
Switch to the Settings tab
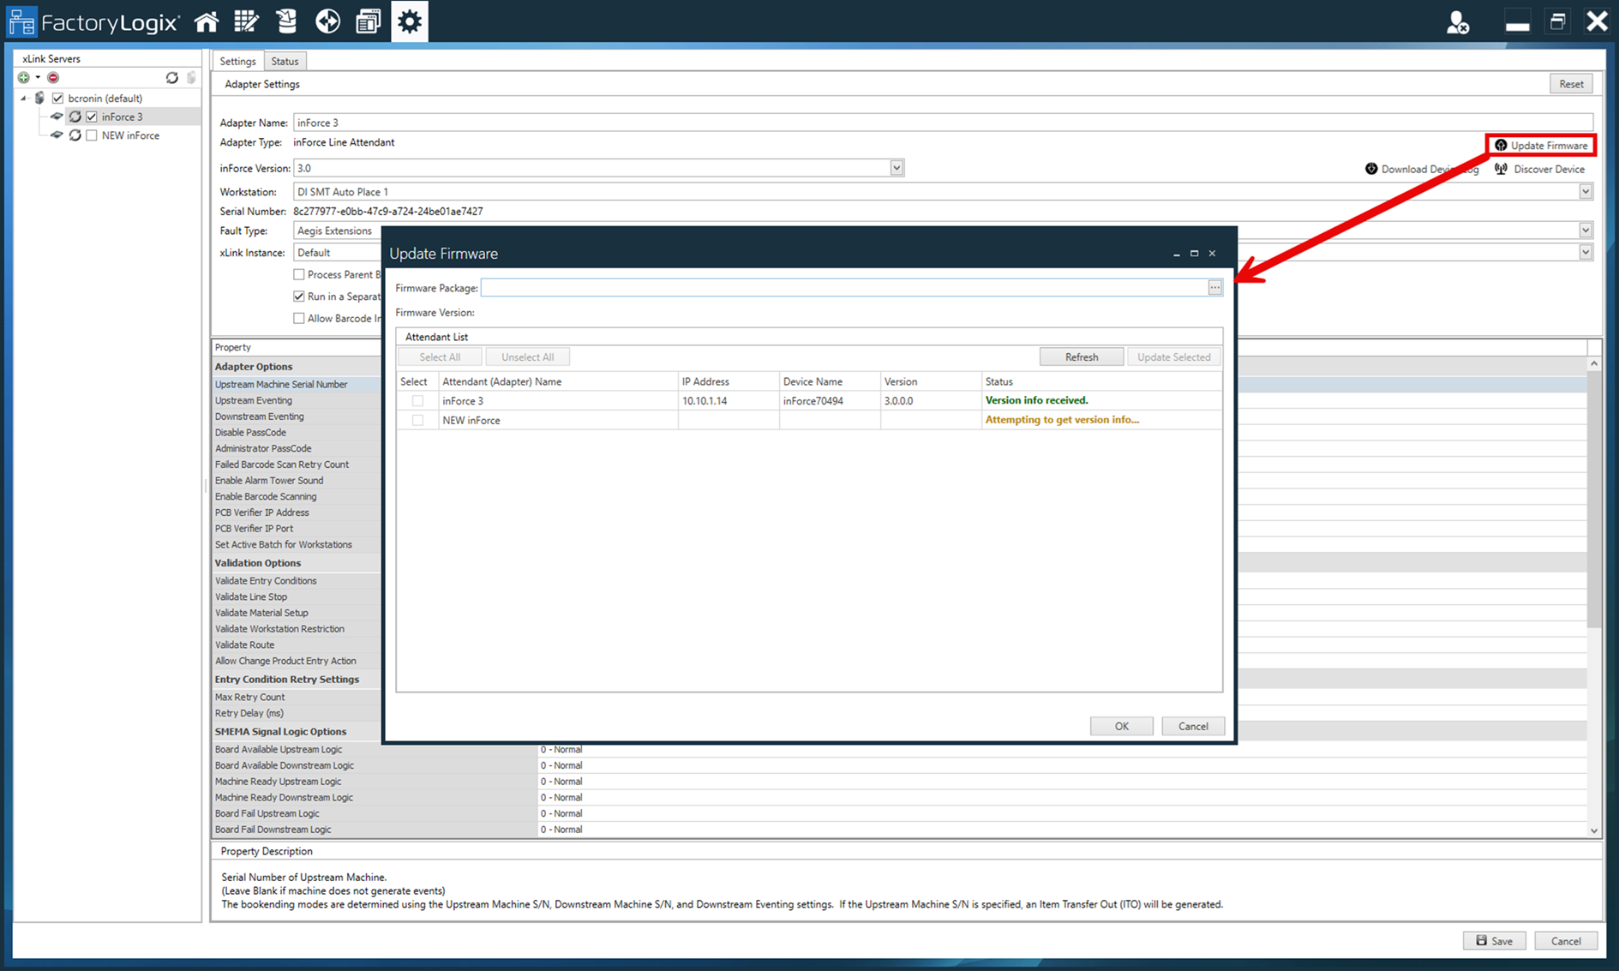(237, 61)
